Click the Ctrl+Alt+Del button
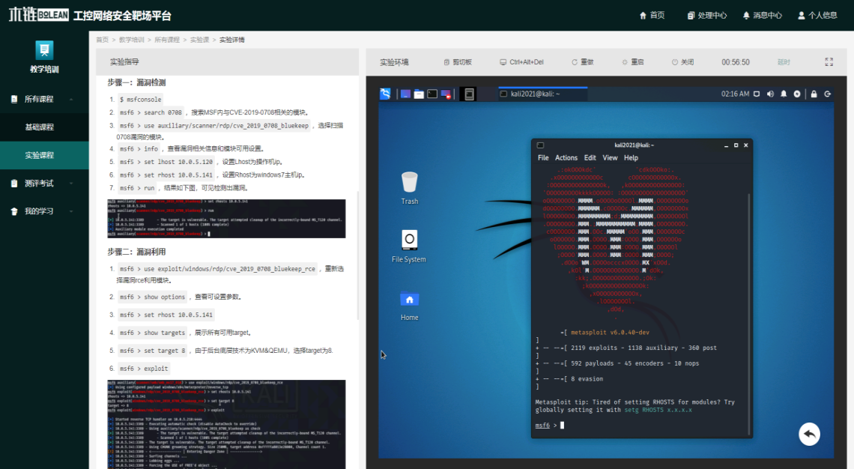Image resolution: width=854 pixels, height=469 pixels. click(521, 62)
